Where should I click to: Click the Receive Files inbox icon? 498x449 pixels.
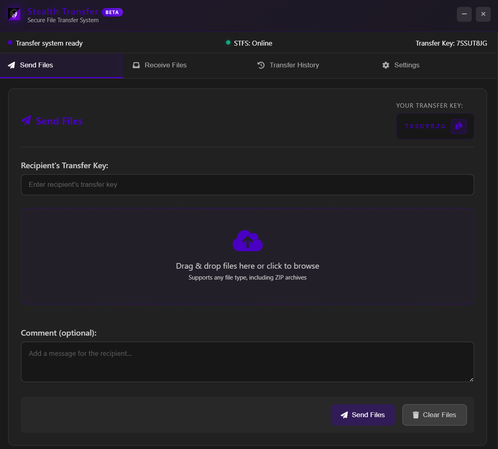(x=136, y=65)
